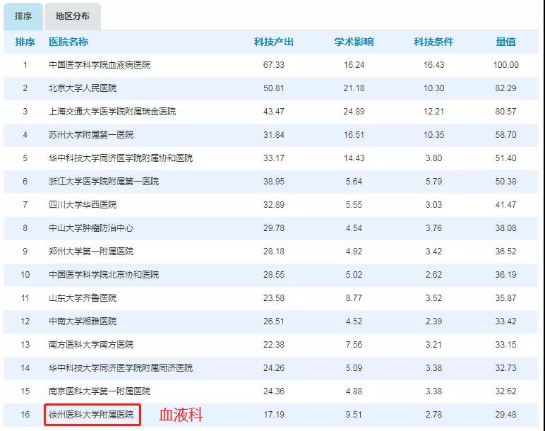Select 北京大学人民医院 in the list
545x431 pixels.
point(83,88)
